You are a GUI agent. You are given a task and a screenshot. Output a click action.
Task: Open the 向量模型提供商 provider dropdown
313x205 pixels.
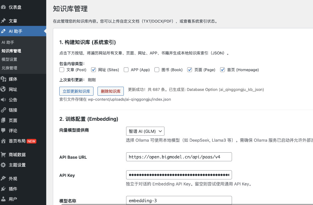(x=145, y=131)
